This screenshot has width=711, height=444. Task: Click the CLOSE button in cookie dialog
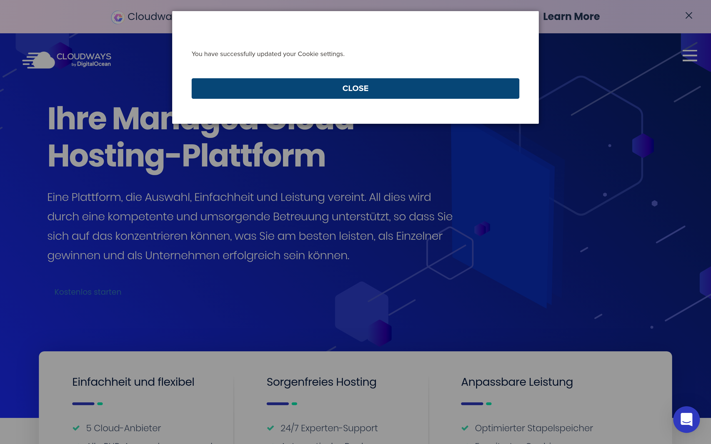(x=355, y=89)
